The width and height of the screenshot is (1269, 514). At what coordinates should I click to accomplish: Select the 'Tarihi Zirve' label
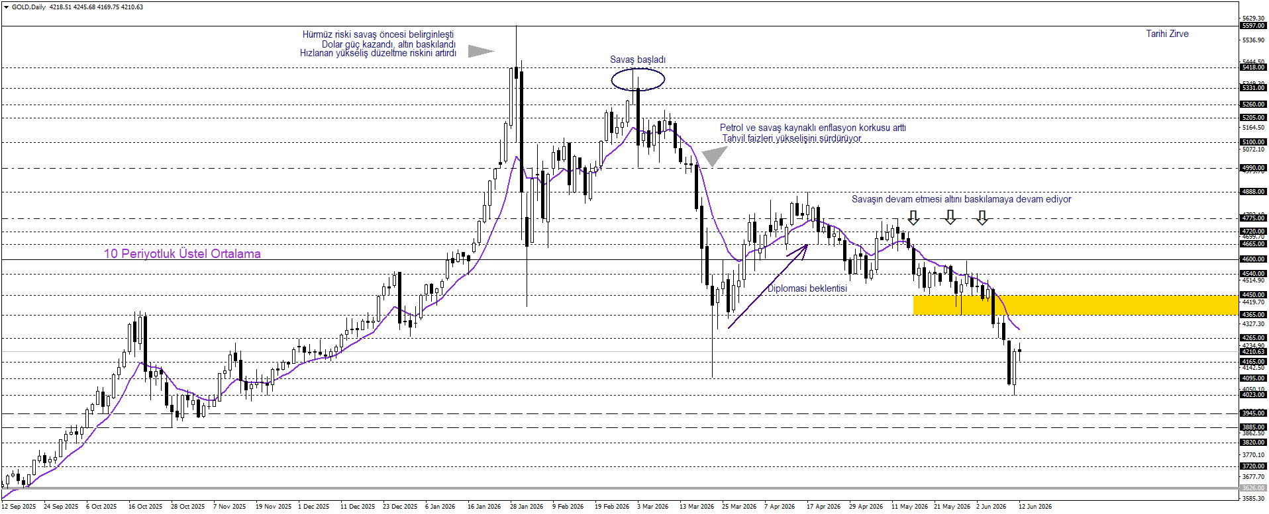coord(1167,34)
